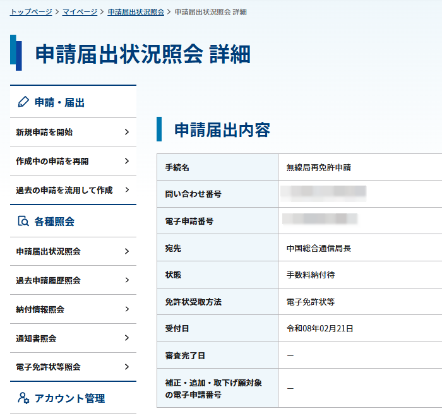
Task: Click the chevron arrow on 電子免許状等照会
Action: tap(127, 367)
